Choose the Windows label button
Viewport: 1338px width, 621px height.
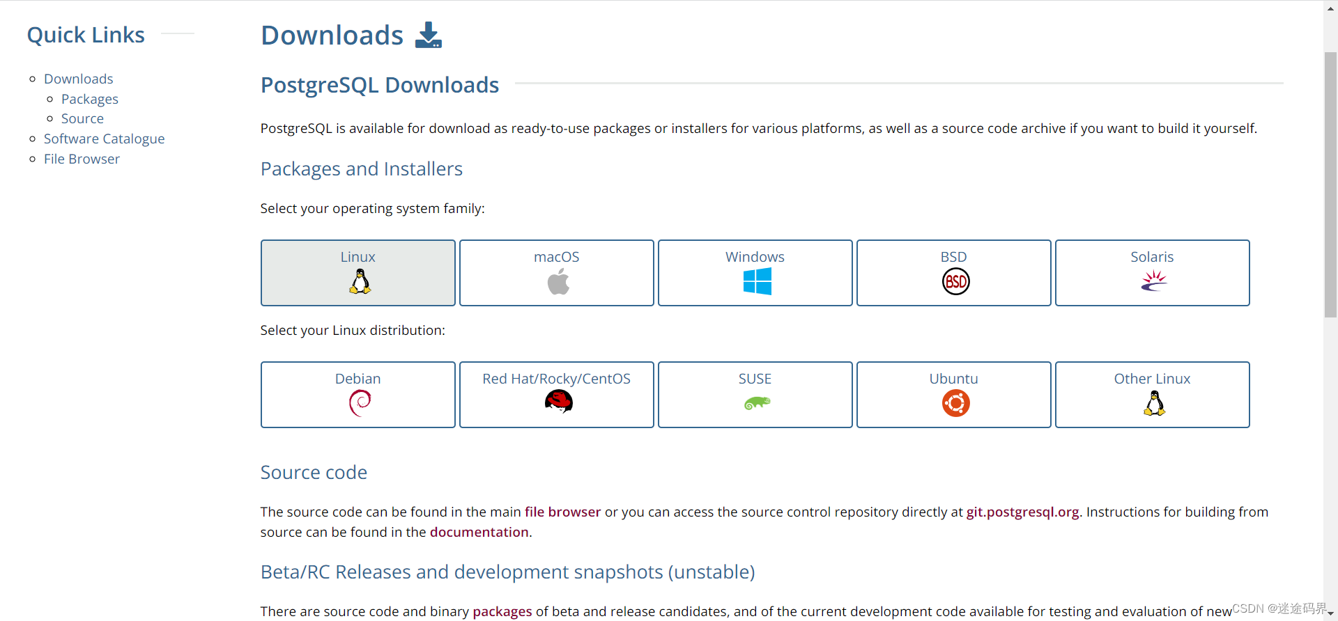click(755, 257)
